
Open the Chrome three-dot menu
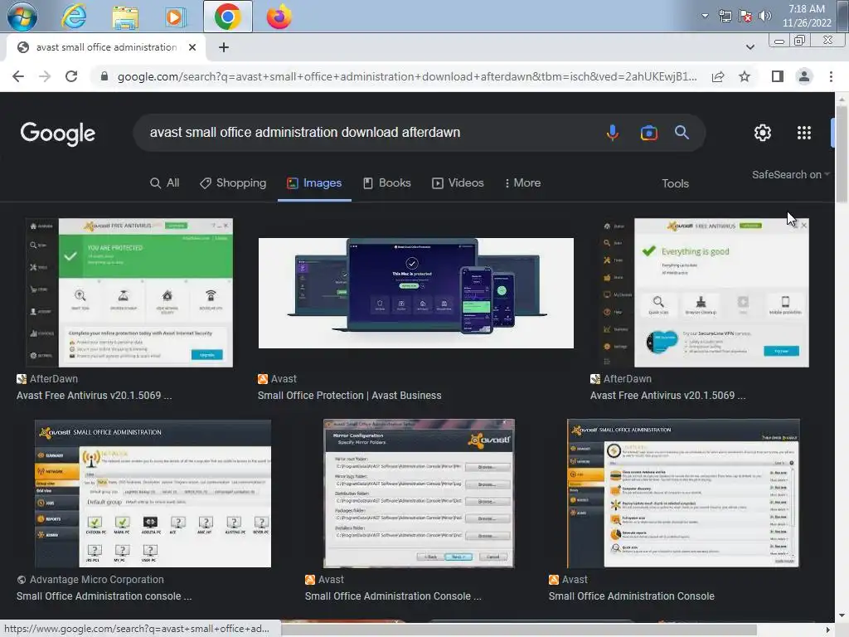point(831,76)
